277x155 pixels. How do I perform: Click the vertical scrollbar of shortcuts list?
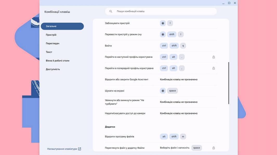(229, 83)
